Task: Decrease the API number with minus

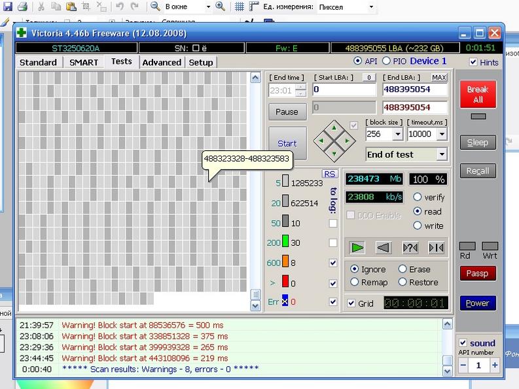Action: point(463,365)
